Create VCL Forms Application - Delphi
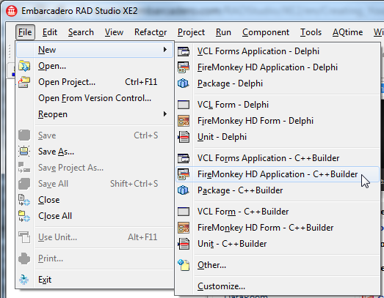 coord(278,51)
